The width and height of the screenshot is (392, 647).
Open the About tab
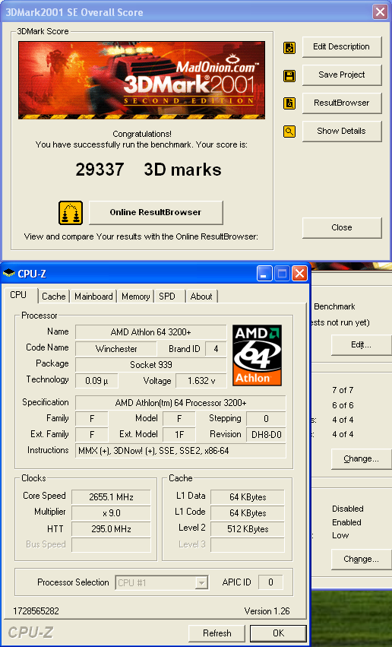(201, 297)
